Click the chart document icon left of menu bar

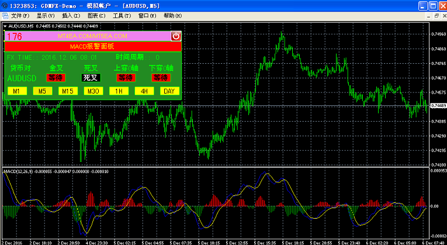coord(5,16)
